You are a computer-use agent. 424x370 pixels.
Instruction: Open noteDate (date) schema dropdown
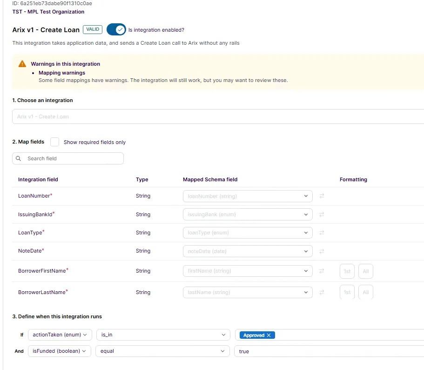(x=248, y=251)
